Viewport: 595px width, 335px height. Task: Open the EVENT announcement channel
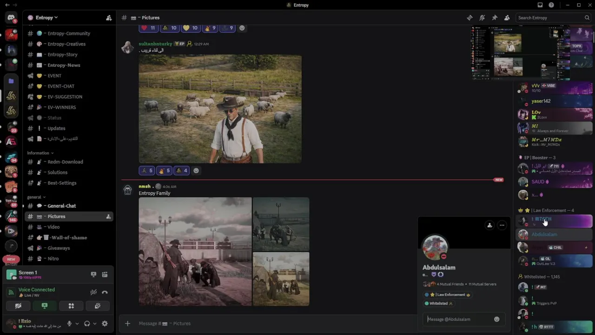[69, 76]
